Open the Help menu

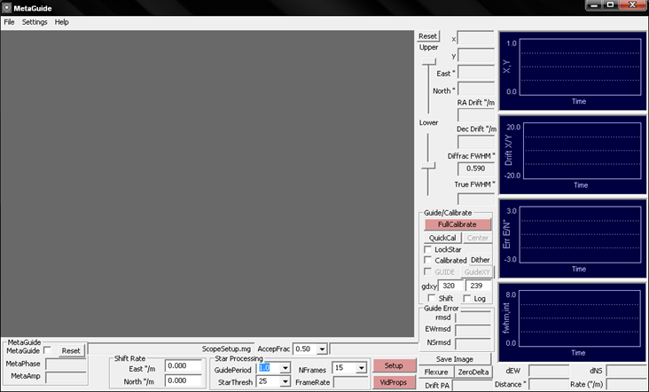pos(61,21)
